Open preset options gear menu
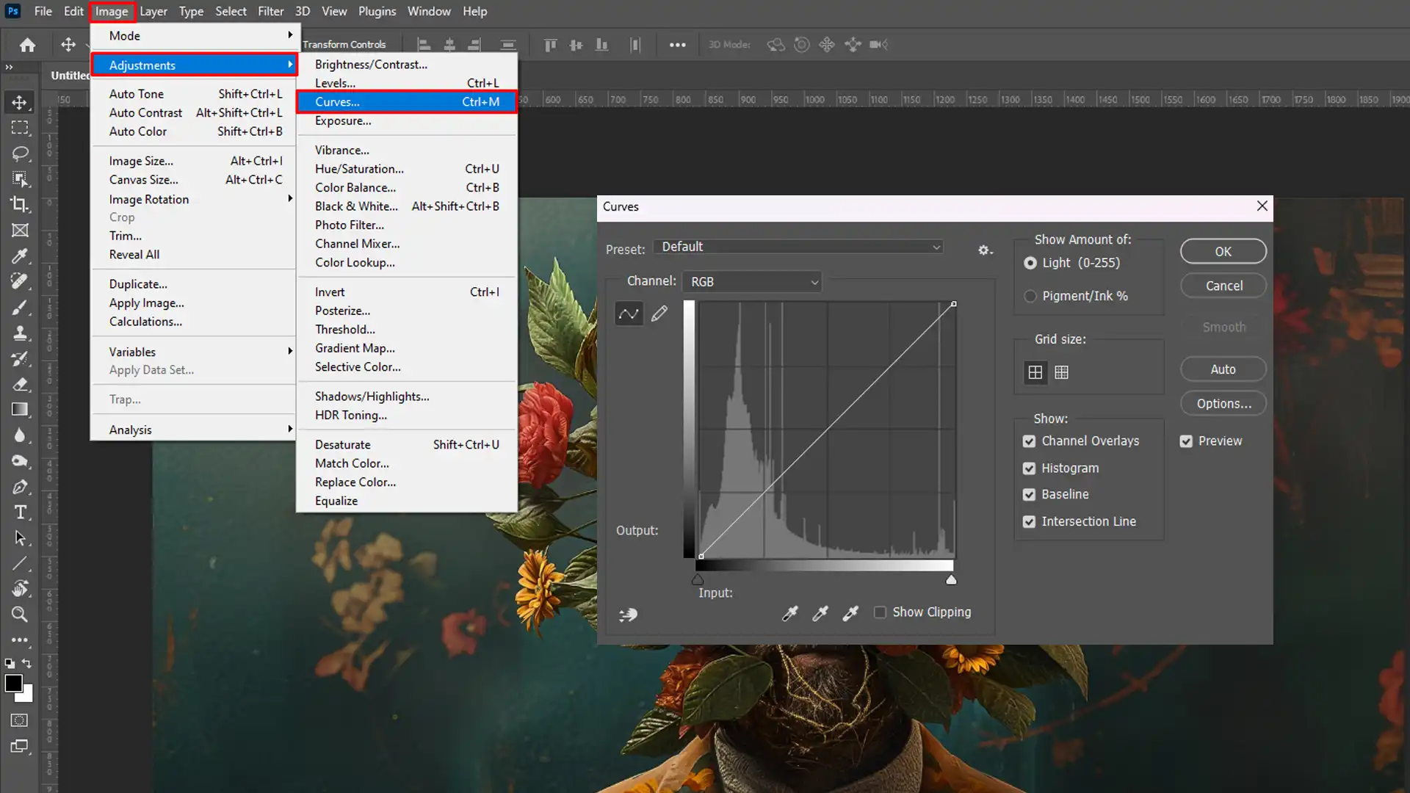Viewport: 1410px width, 793px height. tap(985, 250)
